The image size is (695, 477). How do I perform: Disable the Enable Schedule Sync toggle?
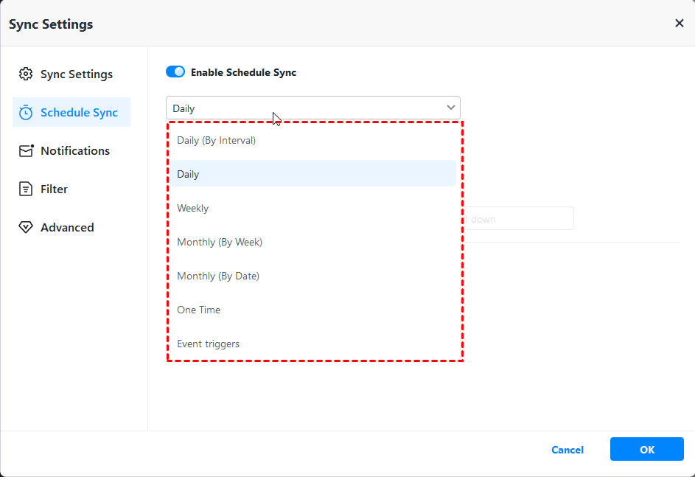pyautogui.click(x=175, y=72)
